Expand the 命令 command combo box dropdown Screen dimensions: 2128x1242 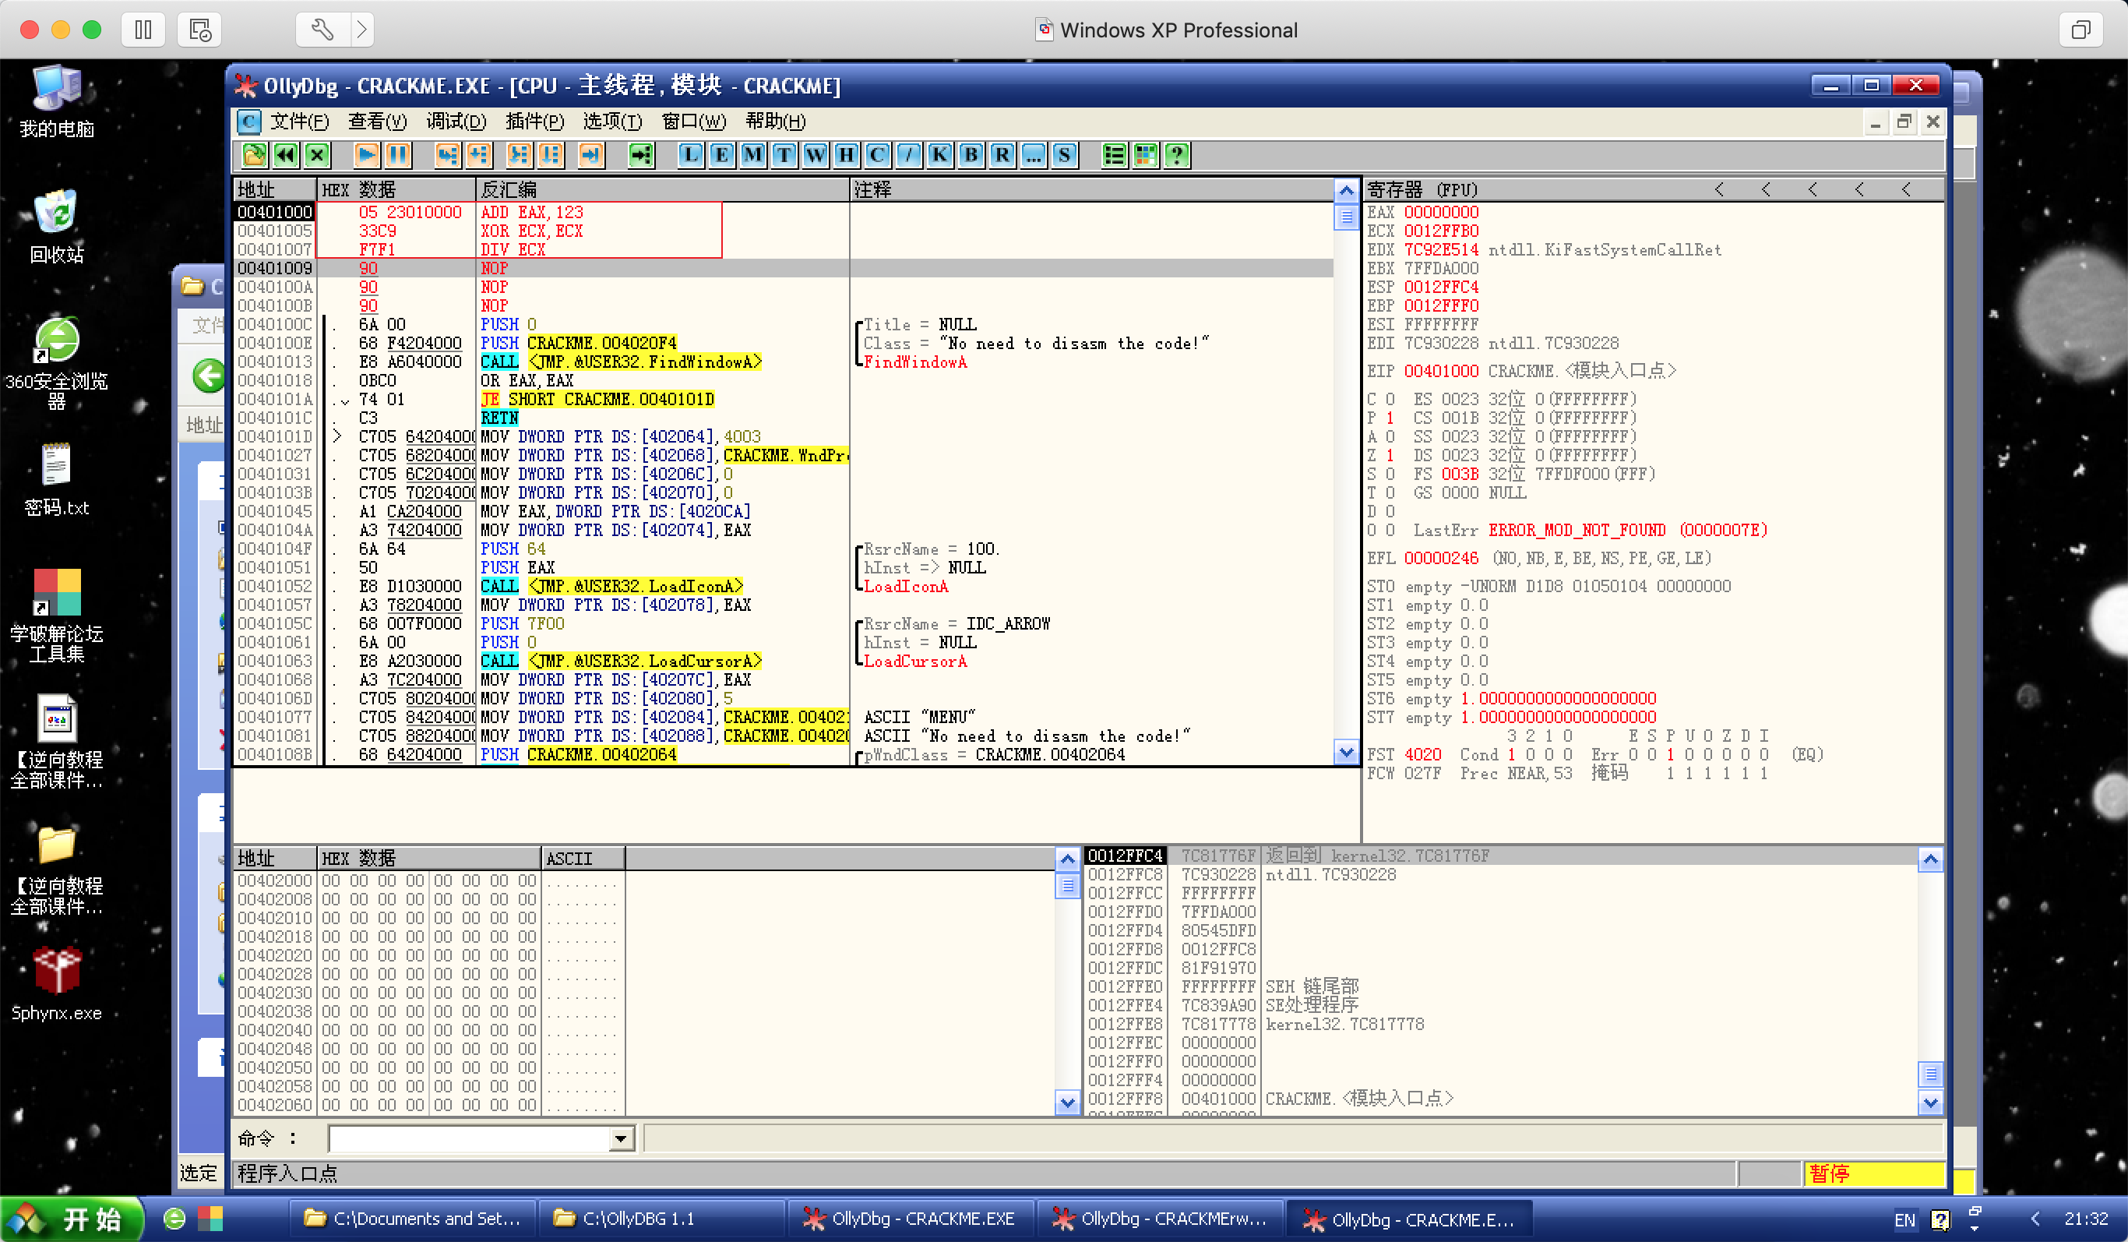click(621, 1139)
